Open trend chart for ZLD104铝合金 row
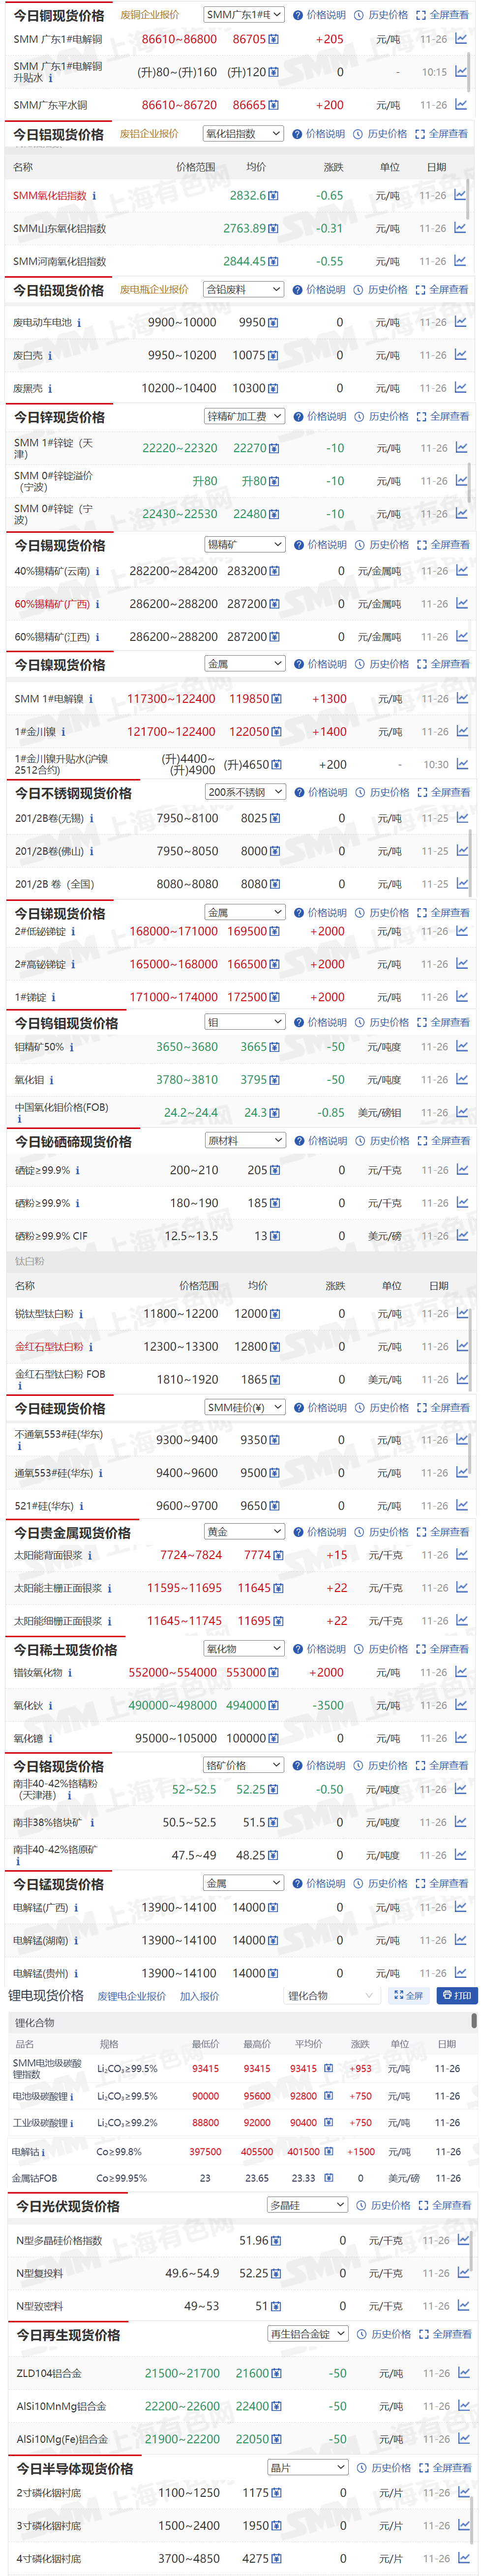Screen dimensions: 481x2576 [x=463, y=2372]
